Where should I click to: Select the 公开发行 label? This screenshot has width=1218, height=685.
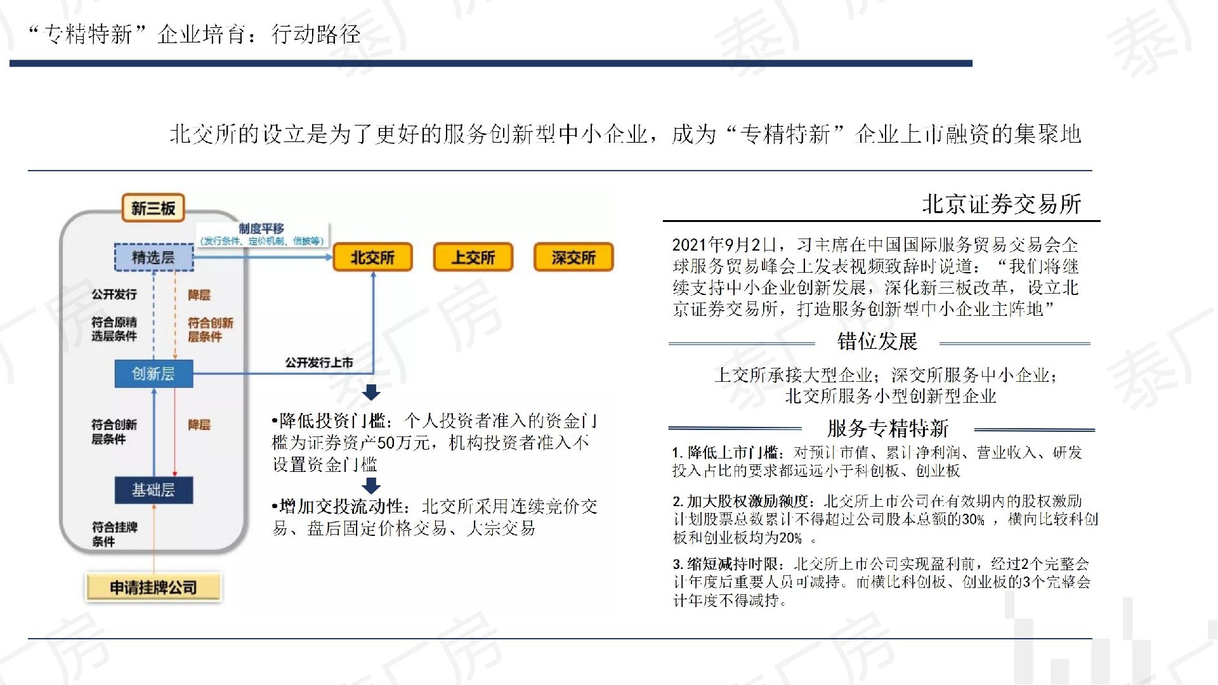click(x=114, y=294)
